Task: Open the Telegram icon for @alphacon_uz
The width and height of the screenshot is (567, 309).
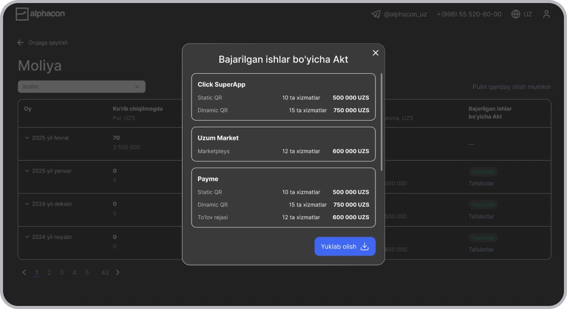Action: coord(375,14)
